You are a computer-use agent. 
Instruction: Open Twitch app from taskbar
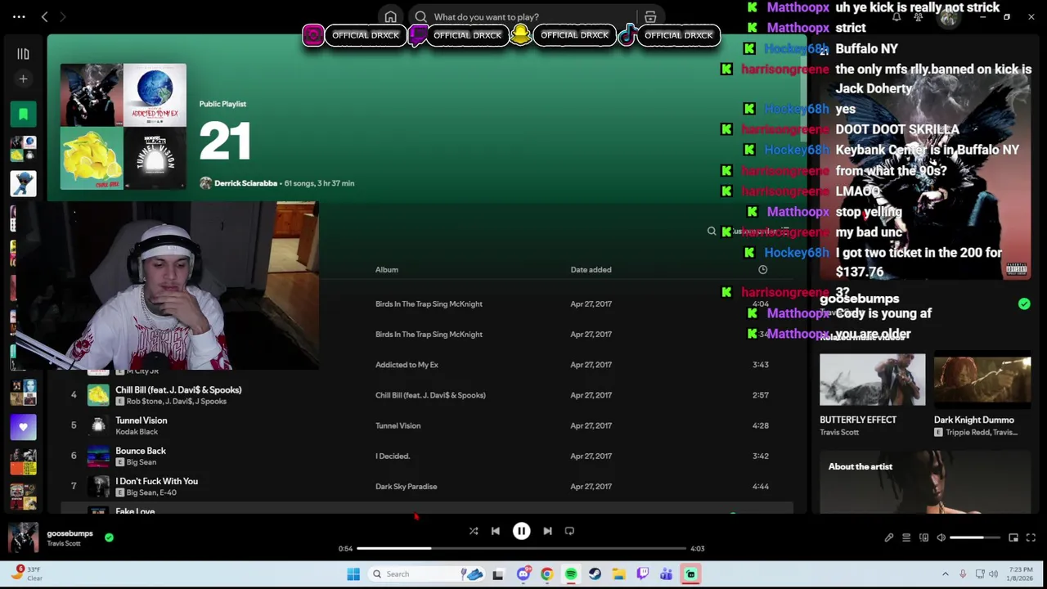point(643,574)
